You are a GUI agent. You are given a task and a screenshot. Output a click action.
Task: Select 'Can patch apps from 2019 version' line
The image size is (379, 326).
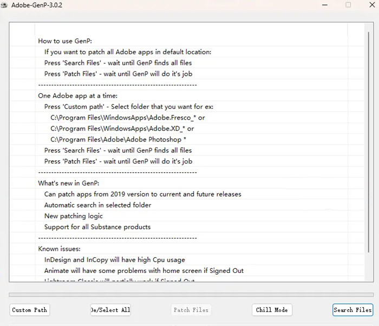[142, 194]
